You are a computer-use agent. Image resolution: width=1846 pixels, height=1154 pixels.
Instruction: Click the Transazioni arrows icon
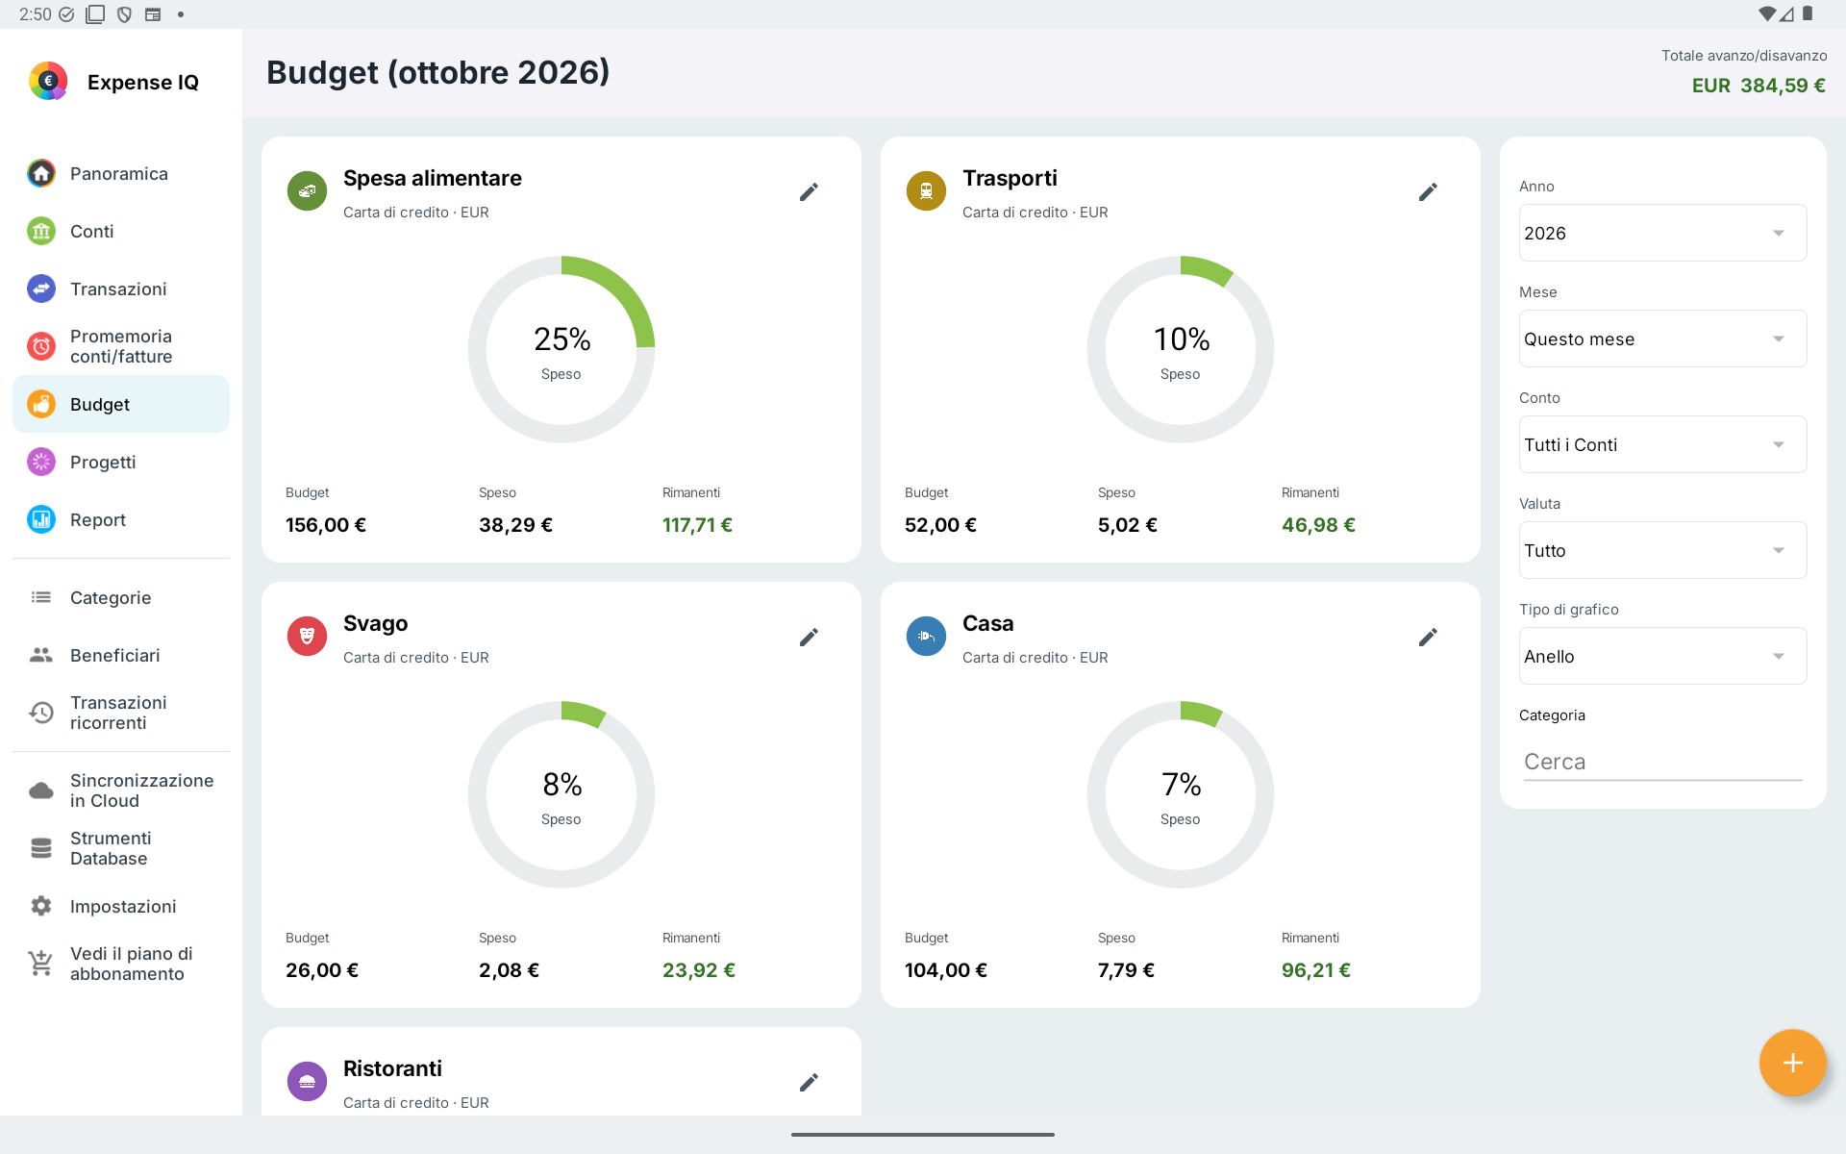point(41,288)
